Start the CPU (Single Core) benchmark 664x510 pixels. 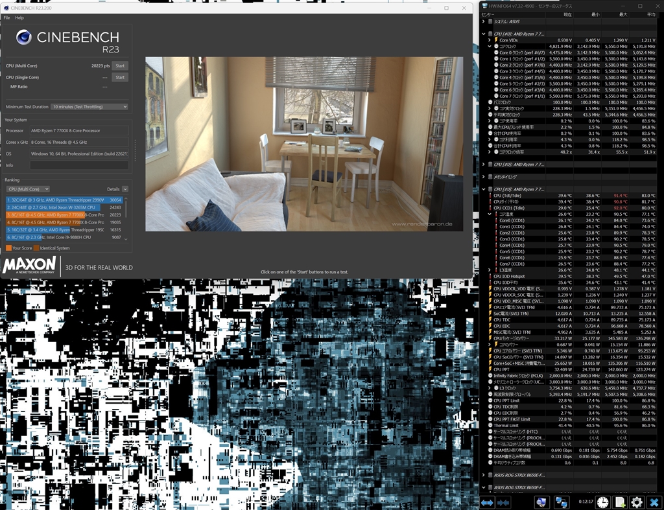click(x=119, y=77)
